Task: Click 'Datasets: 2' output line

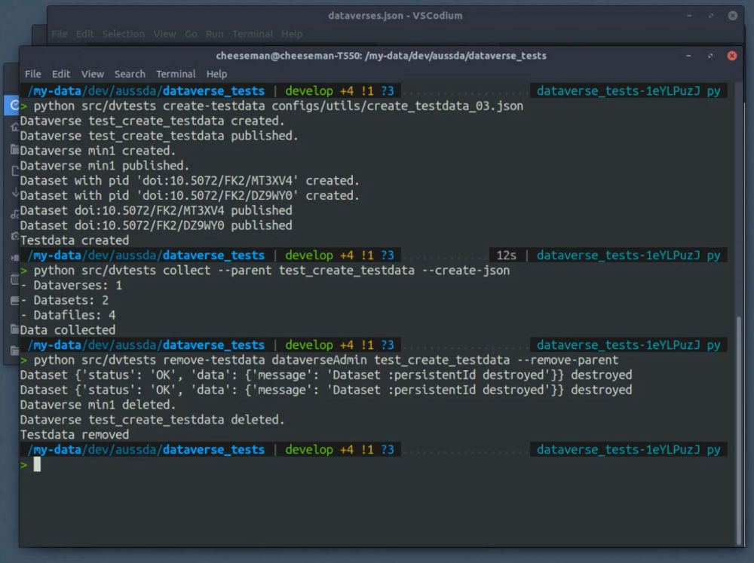Action: [x=64, y=301]
